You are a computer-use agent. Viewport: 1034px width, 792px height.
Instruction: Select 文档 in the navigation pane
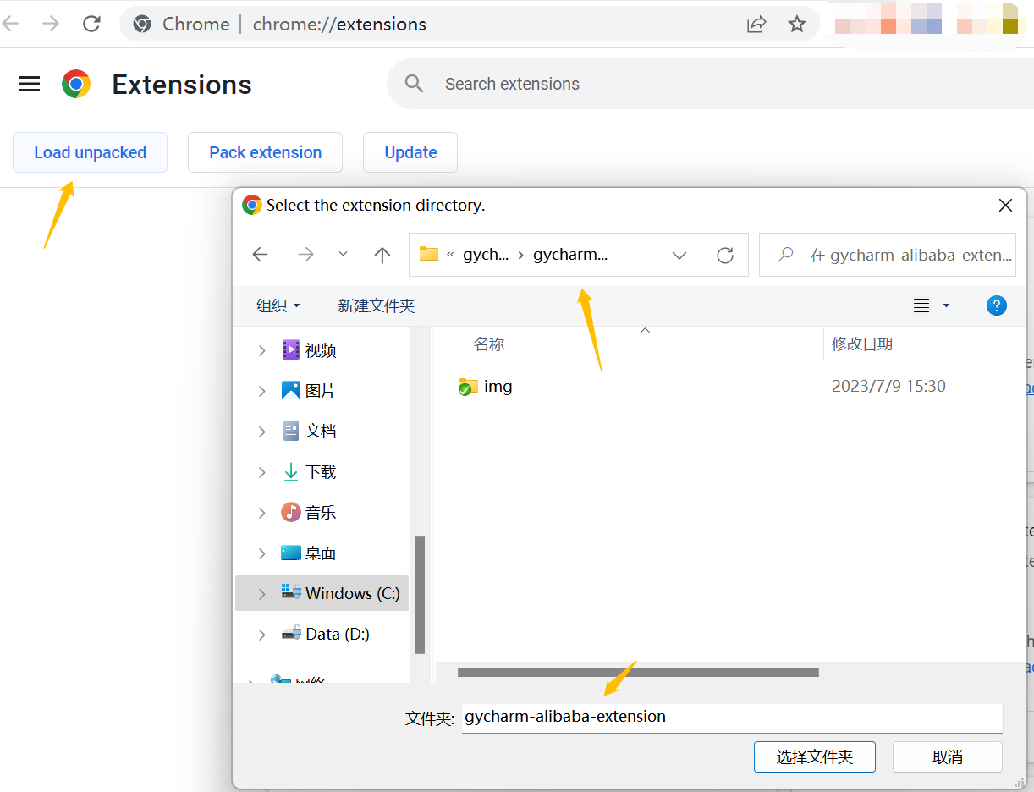(x=321, y=432)
